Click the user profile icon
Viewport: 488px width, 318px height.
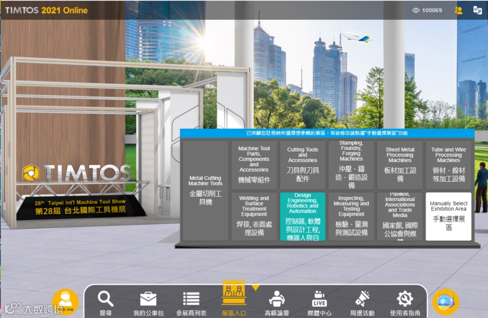[x=458, y=10]
